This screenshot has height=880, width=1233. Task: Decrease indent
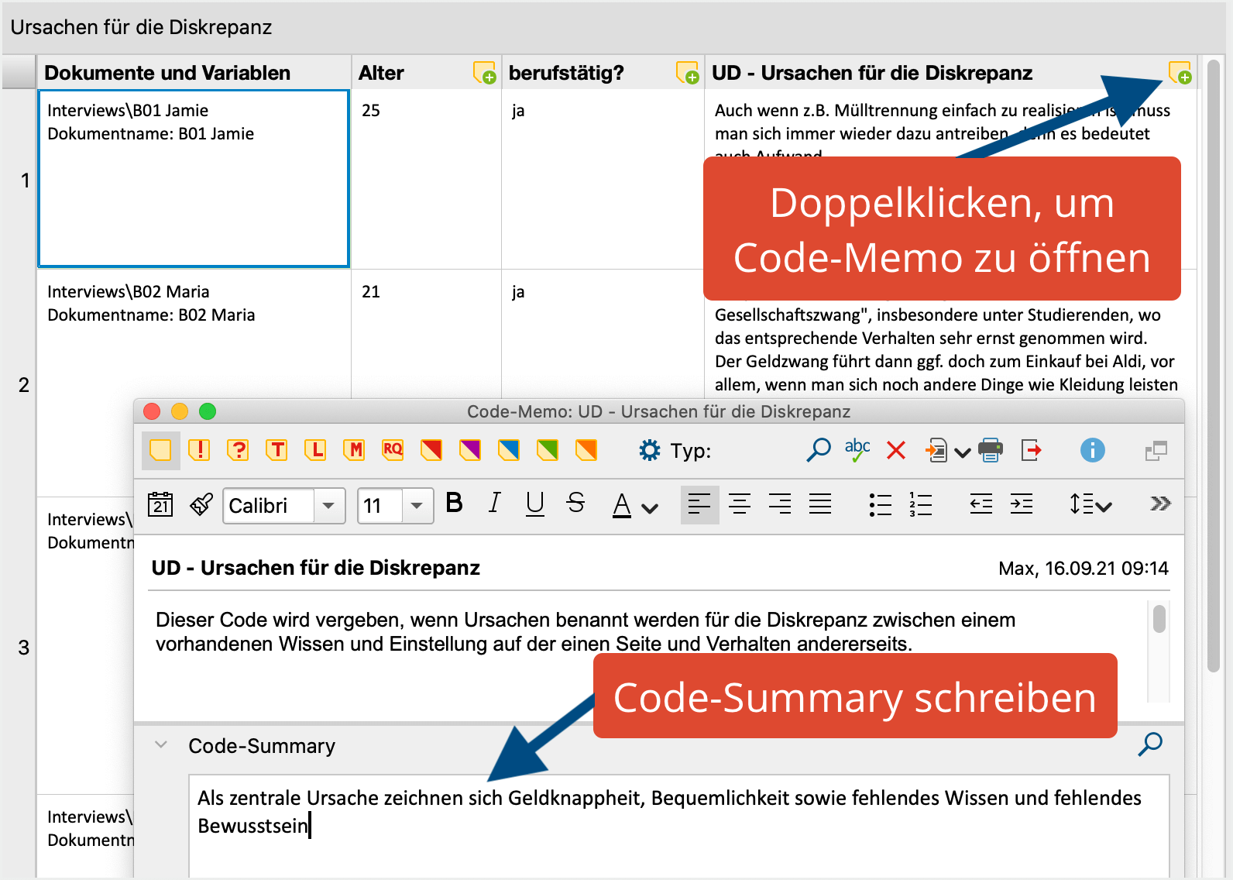981,504
